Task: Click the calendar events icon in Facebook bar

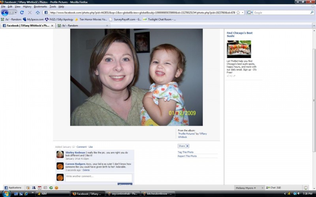Action: tap(39, 188)
